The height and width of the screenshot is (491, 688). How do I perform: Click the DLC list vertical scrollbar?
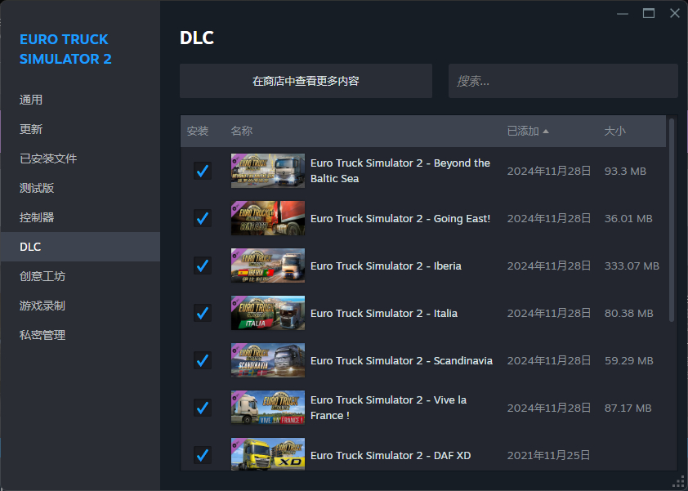672,220
